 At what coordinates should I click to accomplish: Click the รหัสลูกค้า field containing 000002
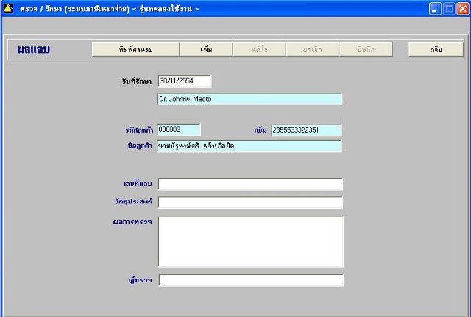pyautogui.click(x=179, y=130)
